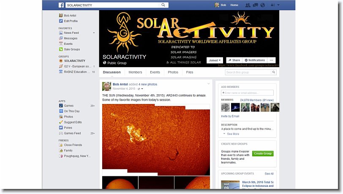Viewport: 343px width, 194px height.
Task: Switch to the Photos tab
Action: click(x=173, y=72)
